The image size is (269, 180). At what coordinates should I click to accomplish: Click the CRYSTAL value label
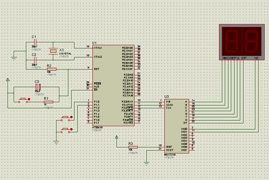65,54
